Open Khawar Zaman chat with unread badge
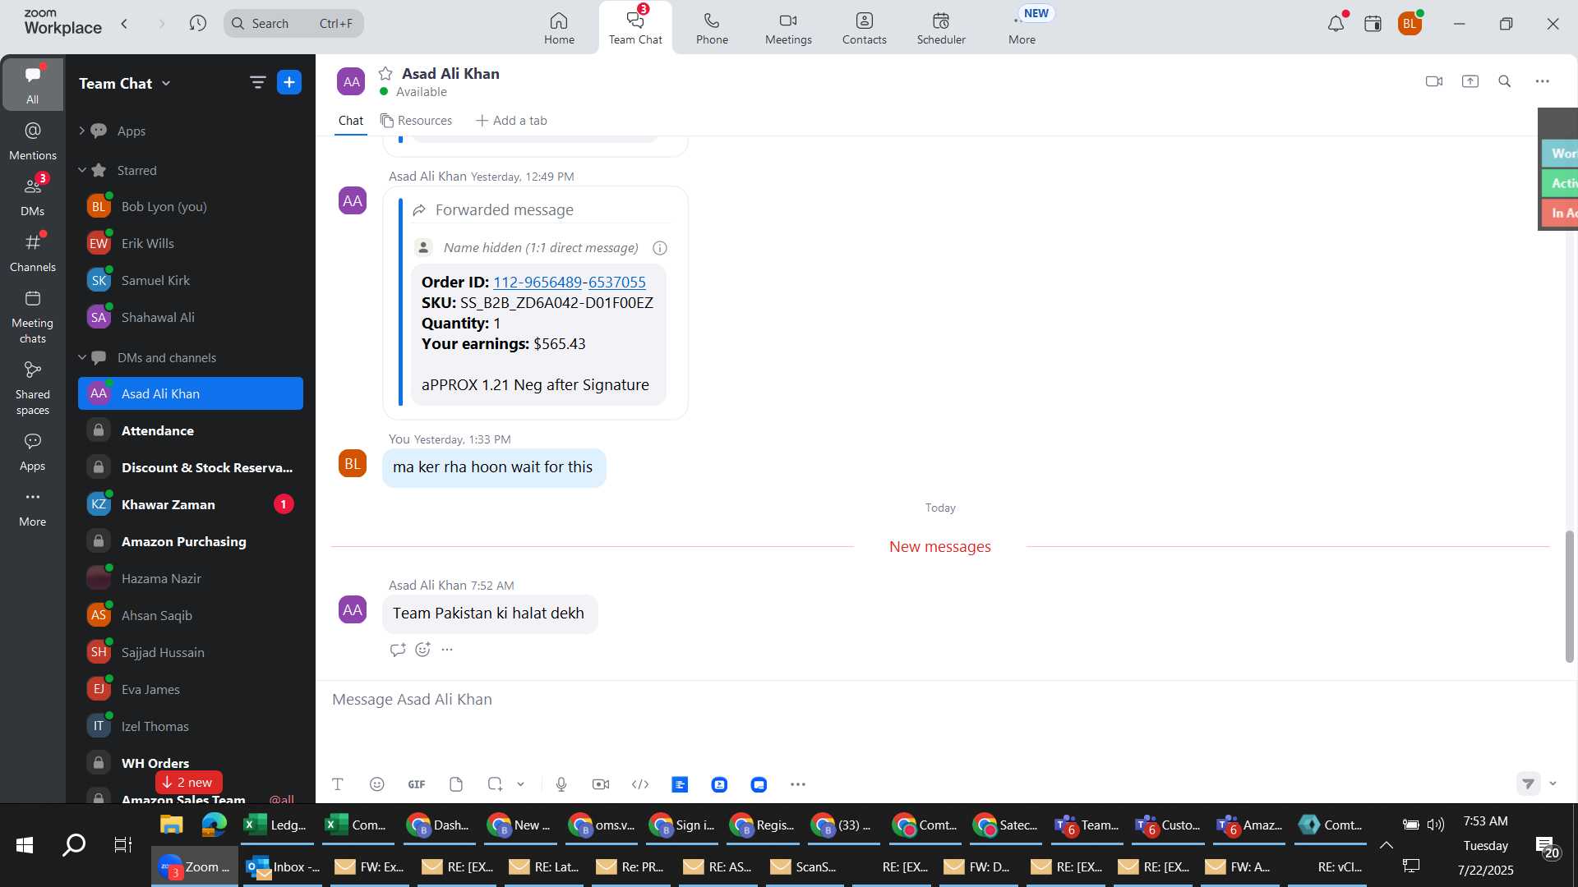 coord(191,504)
